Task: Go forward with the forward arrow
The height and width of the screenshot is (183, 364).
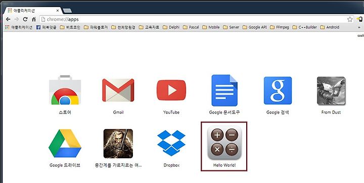Action: [17, 19]
